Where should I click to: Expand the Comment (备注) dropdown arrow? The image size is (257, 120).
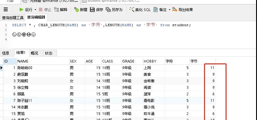169,10
